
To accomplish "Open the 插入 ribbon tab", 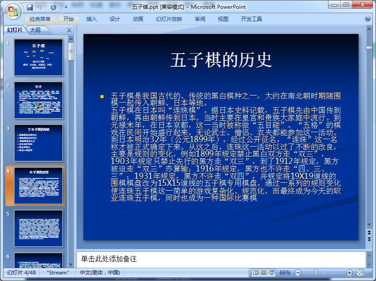I will (x=92, y=19).
